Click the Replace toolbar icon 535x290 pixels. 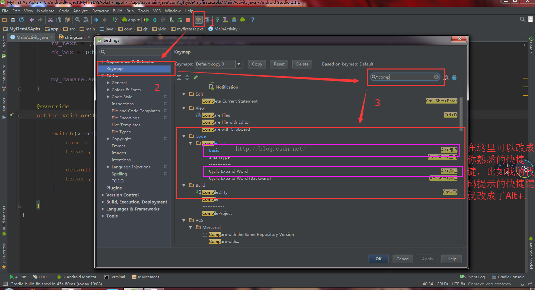click(86, 20)
